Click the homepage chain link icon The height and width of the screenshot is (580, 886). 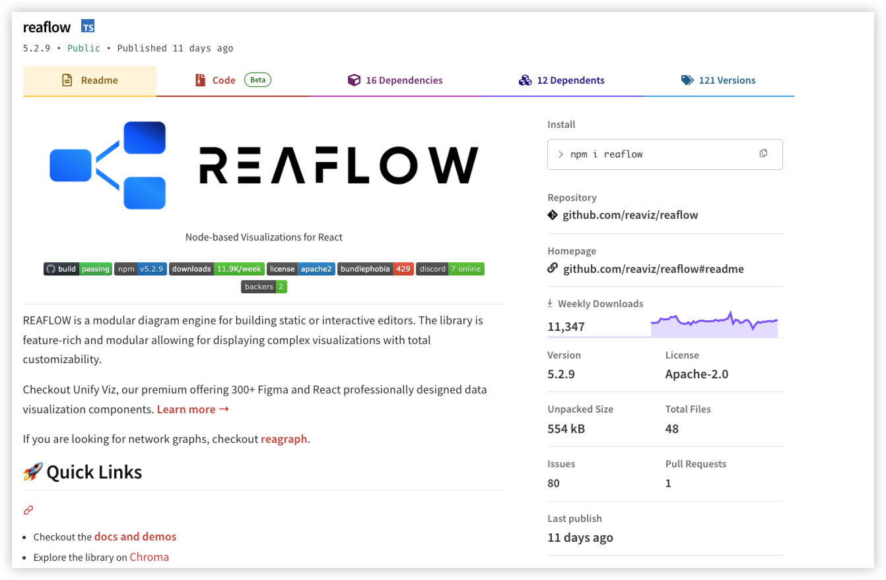553,268
